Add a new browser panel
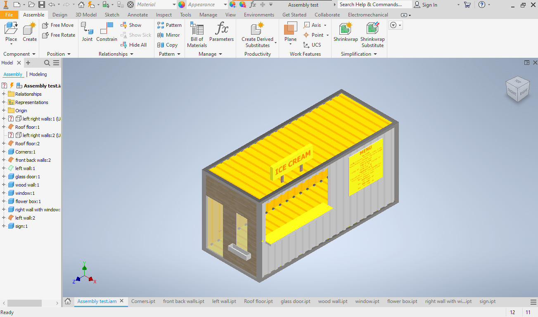The width and height of the screenshot is (538, 317). [x=28, y=63]
